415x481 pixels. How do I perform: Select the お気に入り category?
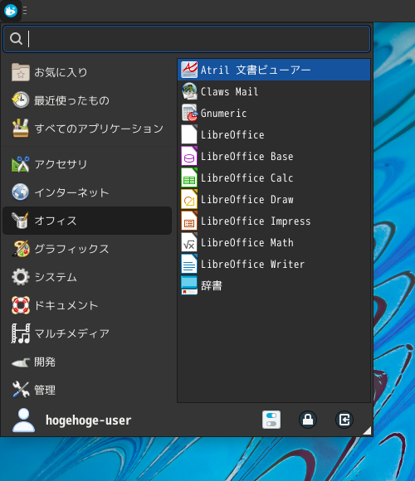point(87,72)
